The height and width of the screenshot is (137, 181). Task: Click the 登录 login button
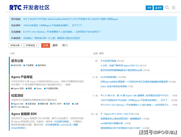click(158, 8)
